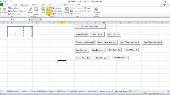170x95 pixels.
Task: Click the XML Export icon
Action: 85,11
